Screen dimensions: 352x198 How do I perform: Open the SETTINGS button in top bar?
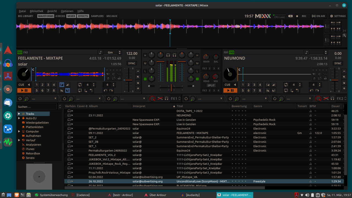338,16
